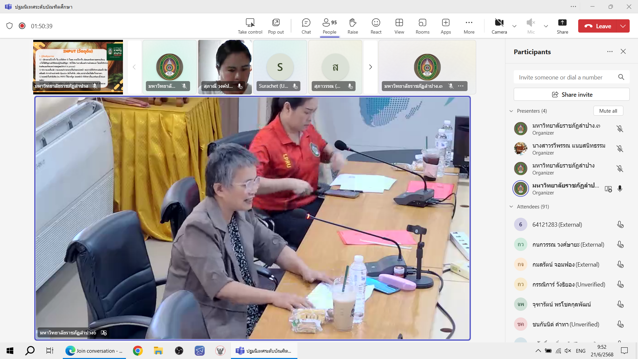
Task: Open options on มหาวิทยาลัยราชภัฏลำปาง.๓ tile
Action: [461, 86]
